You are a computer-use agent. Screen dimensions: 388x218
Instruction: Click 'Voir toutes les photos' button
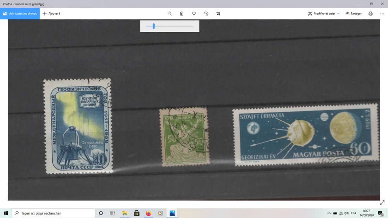[20, 14]
